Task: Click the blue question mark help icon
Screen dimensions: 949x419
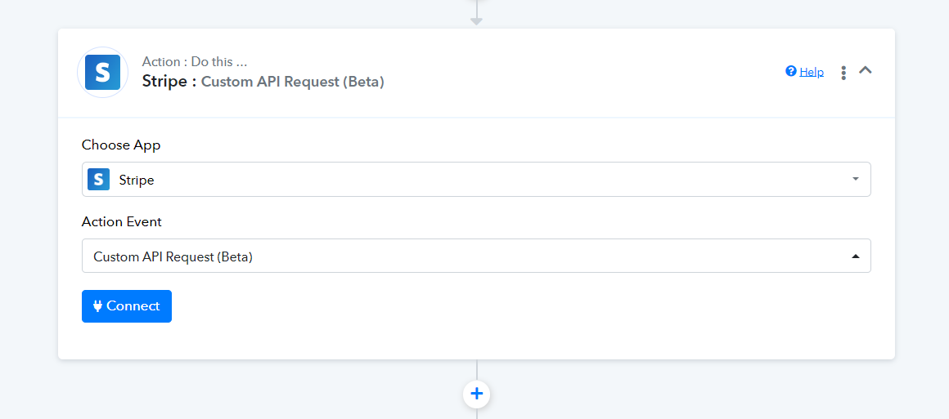Action: 790,71
